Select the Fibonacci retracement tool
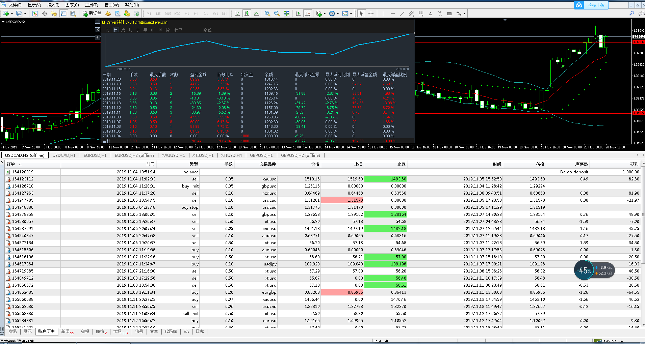The width and height of the screenshot is (645, 344). point(421,13)
